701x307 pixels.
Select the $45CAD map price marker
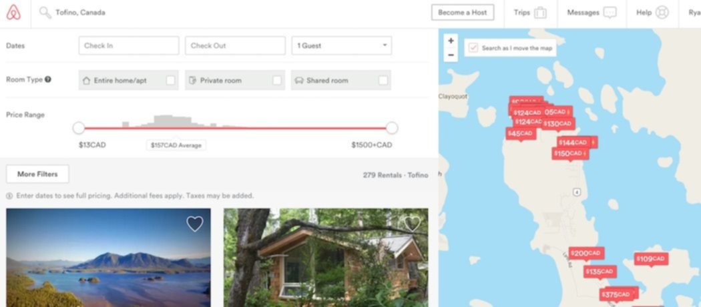(521, 133)
